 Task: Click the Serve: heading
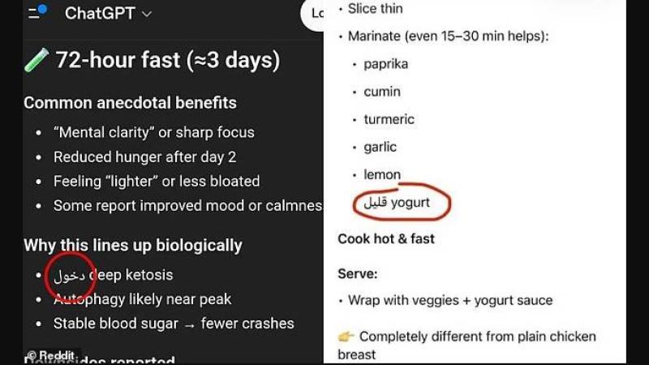click(358, 274)
